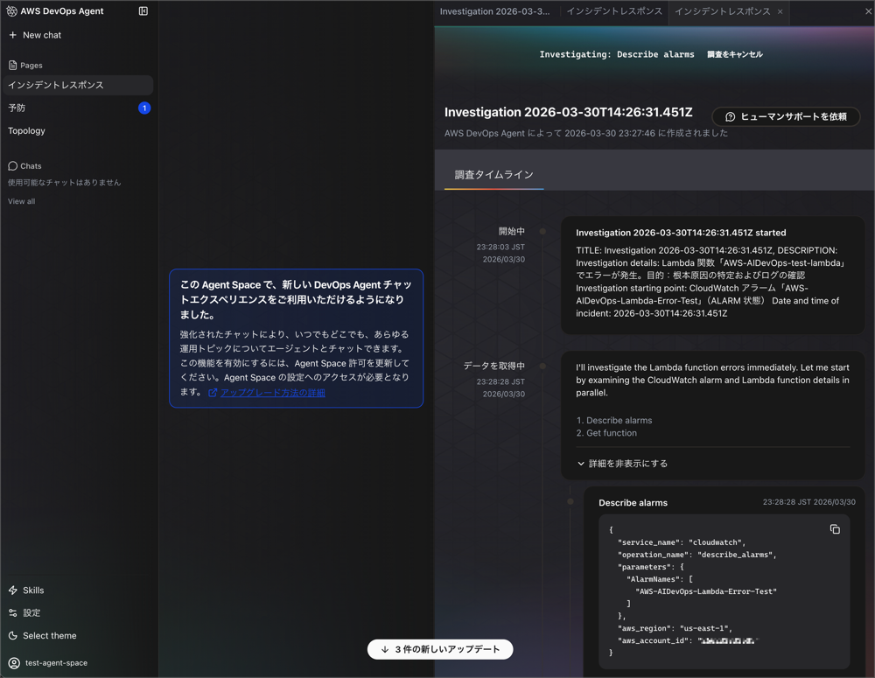Copy the Describe alarms JSON
Viewport: 875px width, 678px height.
tap(834, 529)
